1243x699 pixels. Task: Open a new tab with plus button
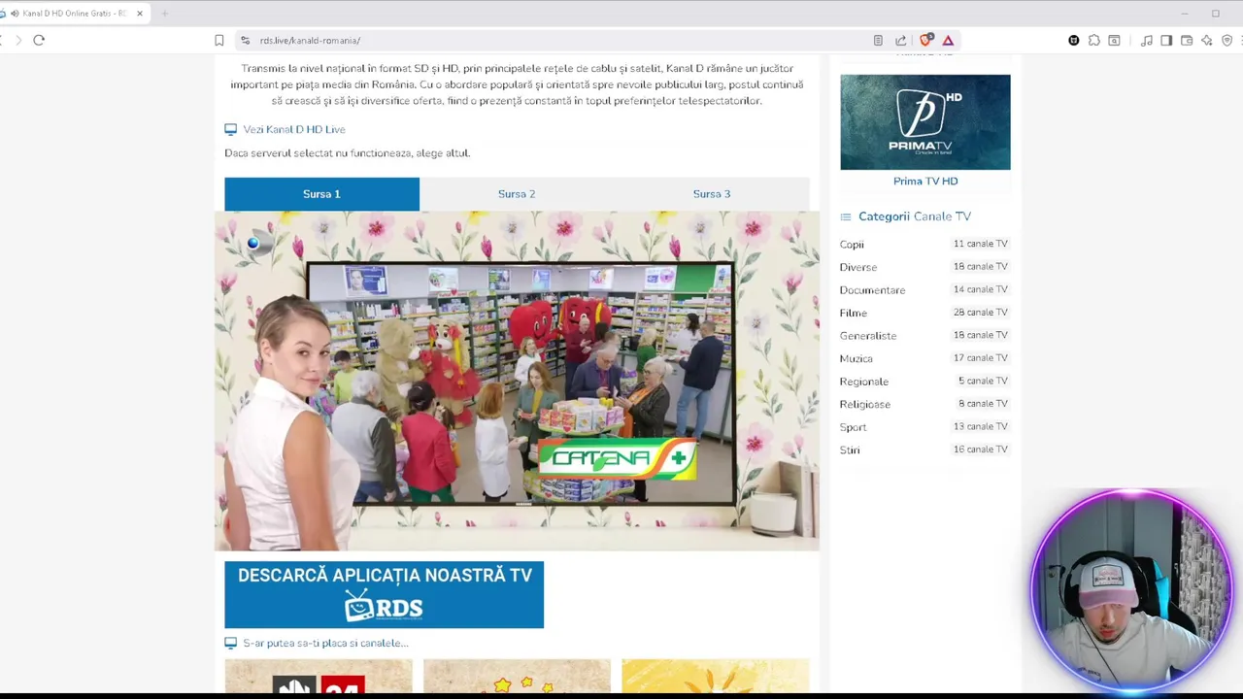point(164,14)
